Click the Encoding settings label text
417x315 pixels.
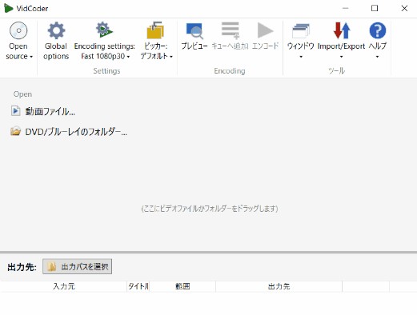[x=105, y=46]
